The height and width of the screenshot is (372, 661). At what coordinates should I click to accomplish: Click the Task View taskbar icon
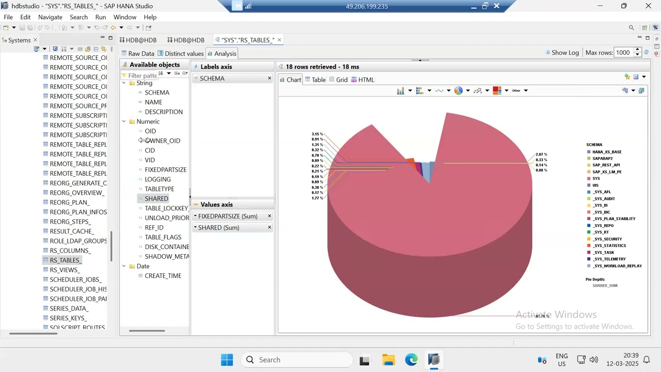pos(365,360)
